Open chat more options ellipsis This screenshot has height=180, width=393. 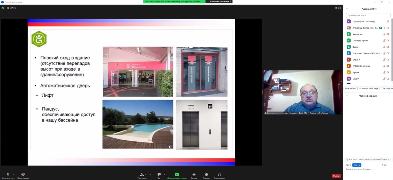[389, 165]
